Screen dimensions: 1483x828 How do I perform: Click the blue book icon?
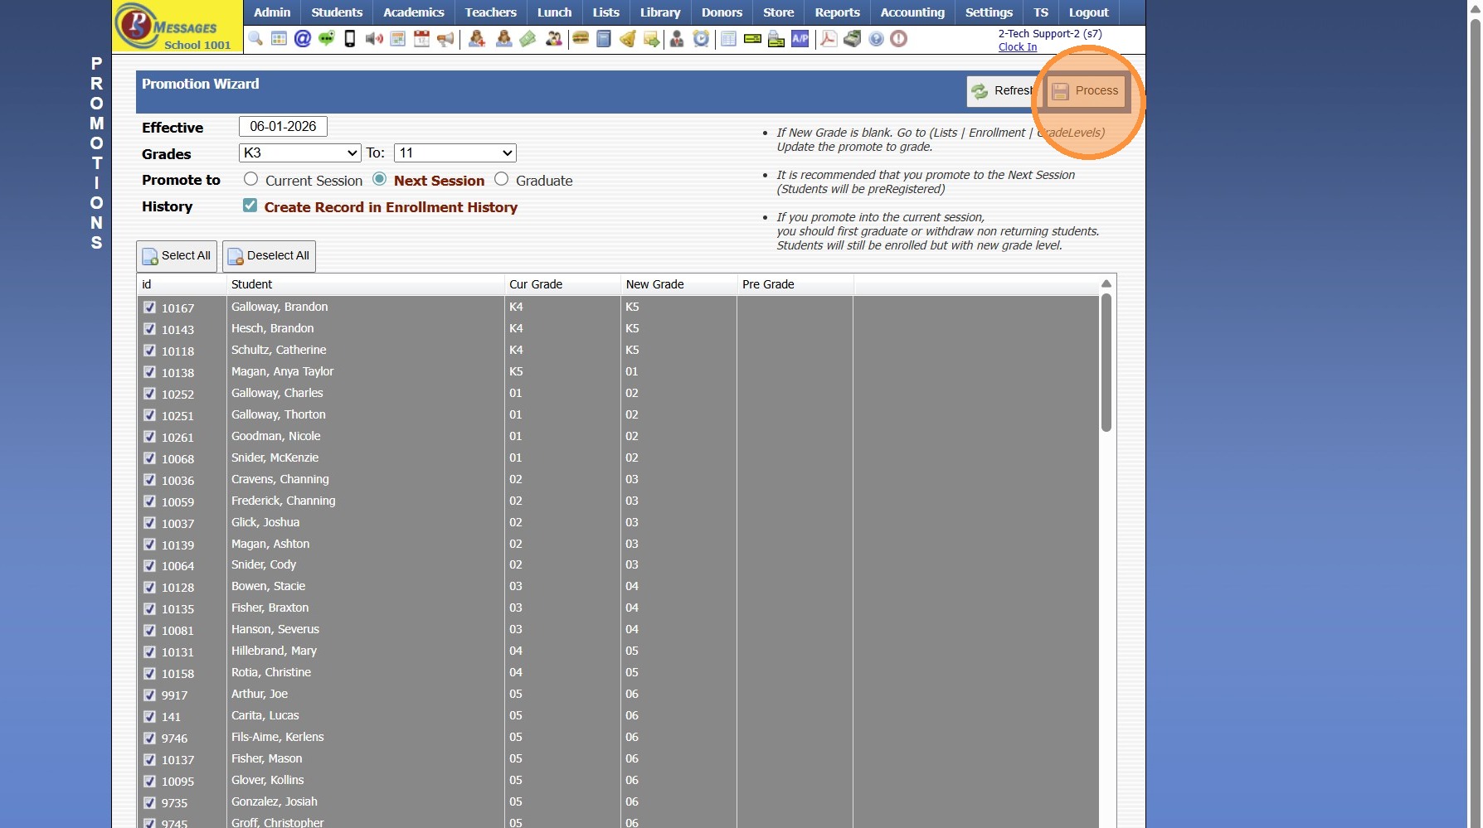pos(604,39)
